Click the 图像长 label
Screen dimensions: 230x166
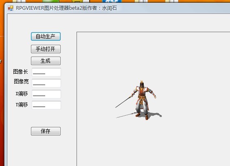click(20, 72)
